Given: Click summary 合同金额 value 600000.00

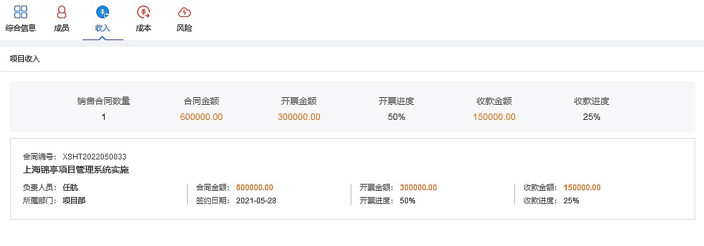Looking at the screenshot, I should pyautogui.click(x=201, y=117).
